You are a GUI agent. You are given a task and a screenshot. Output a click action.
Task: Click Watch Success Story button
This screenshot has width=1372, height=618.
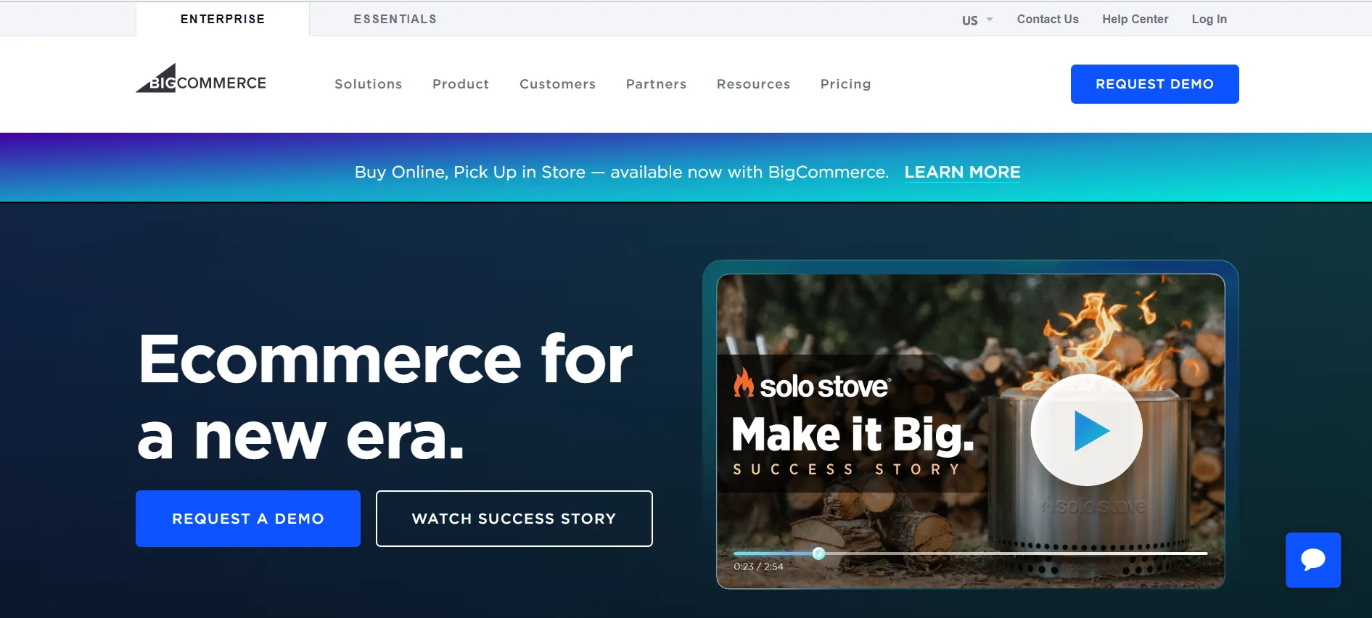[514, 519]
